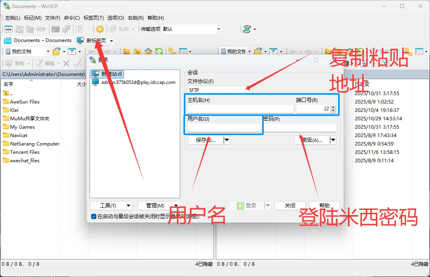This screenshot has width=430, height=277.
Task: Toggle show login dialog on startup checkbox
Action: (94, 217)
